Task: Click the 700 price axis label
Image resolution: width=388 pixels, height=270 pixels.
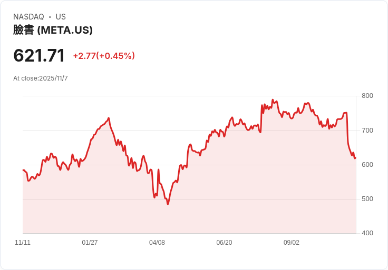Action: (x=367, y=131)
